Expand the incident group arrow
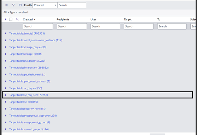 6,61
